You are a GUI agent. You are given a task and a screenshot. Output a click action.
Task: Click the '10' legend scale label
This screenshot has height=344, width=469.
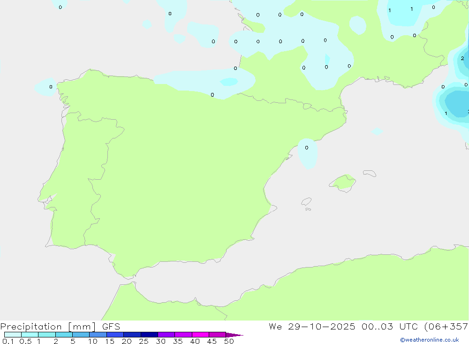[93, 341]
